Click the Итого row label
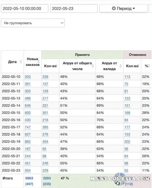The height and width of the screenshot is (188, 152). coord(7,178)
